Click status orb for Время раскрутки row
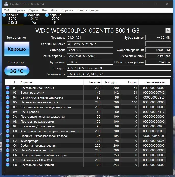Viewport: 175px width, 177px height. point(8,93)
